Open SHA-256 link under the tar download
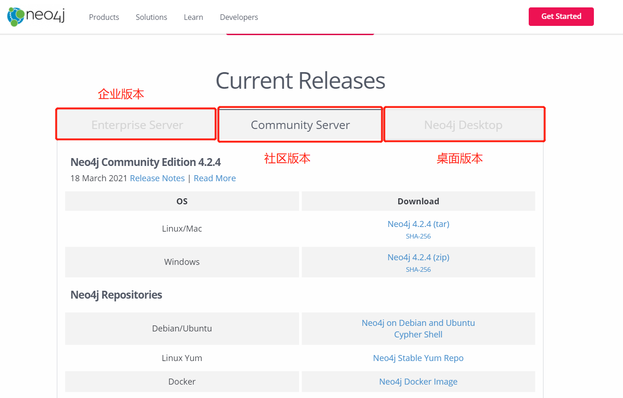623x398 pixels. click(418, 236)
